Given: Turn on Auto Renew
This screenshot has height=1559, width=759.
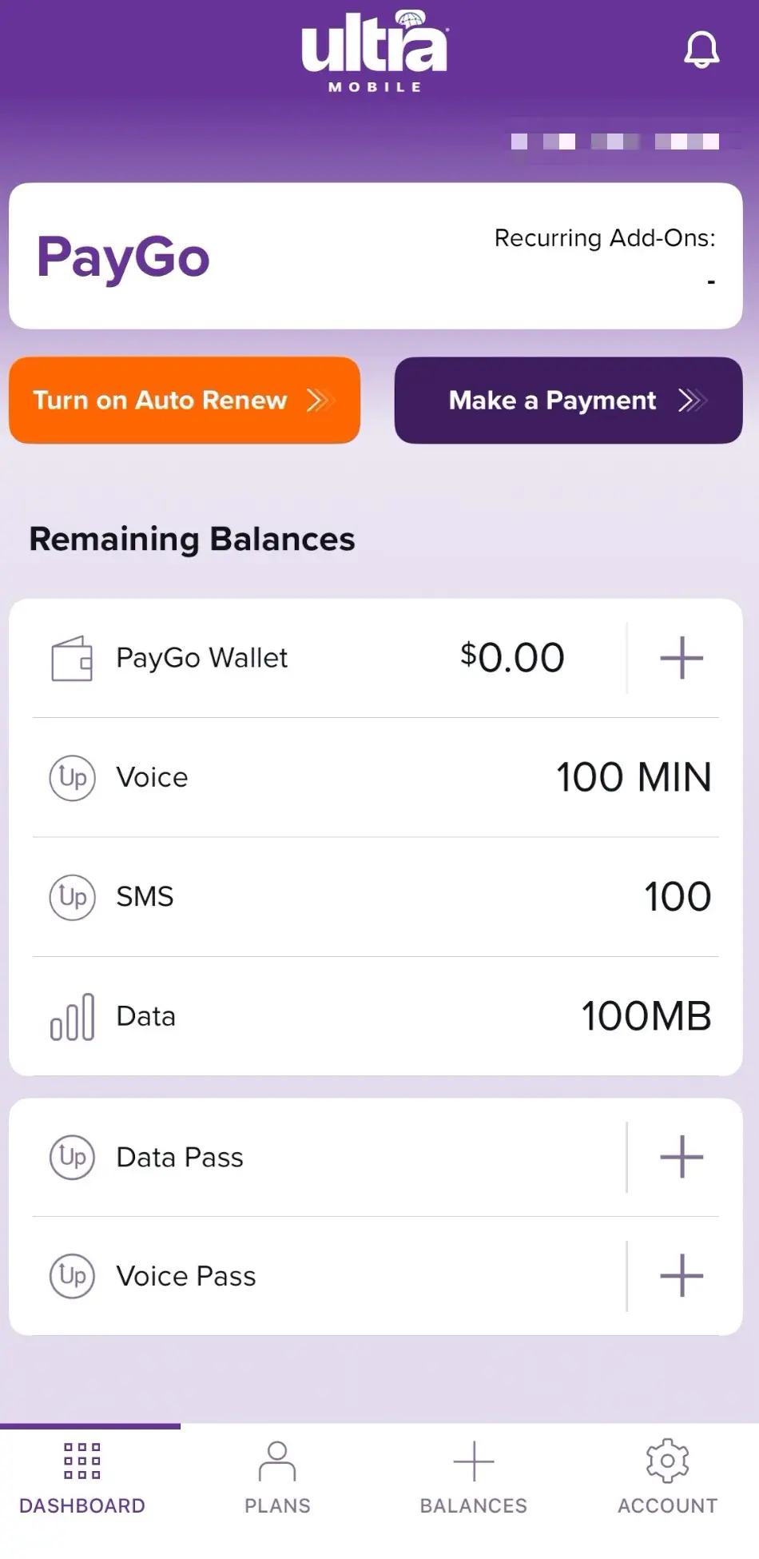Looking at the screenshot, I should coord(185,400).
